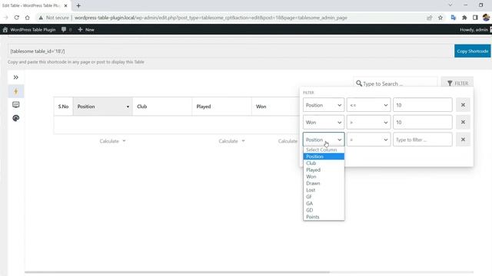Remove the Position filter row
Viewport: 492px width, 276px height.
[x=463, y=105]
